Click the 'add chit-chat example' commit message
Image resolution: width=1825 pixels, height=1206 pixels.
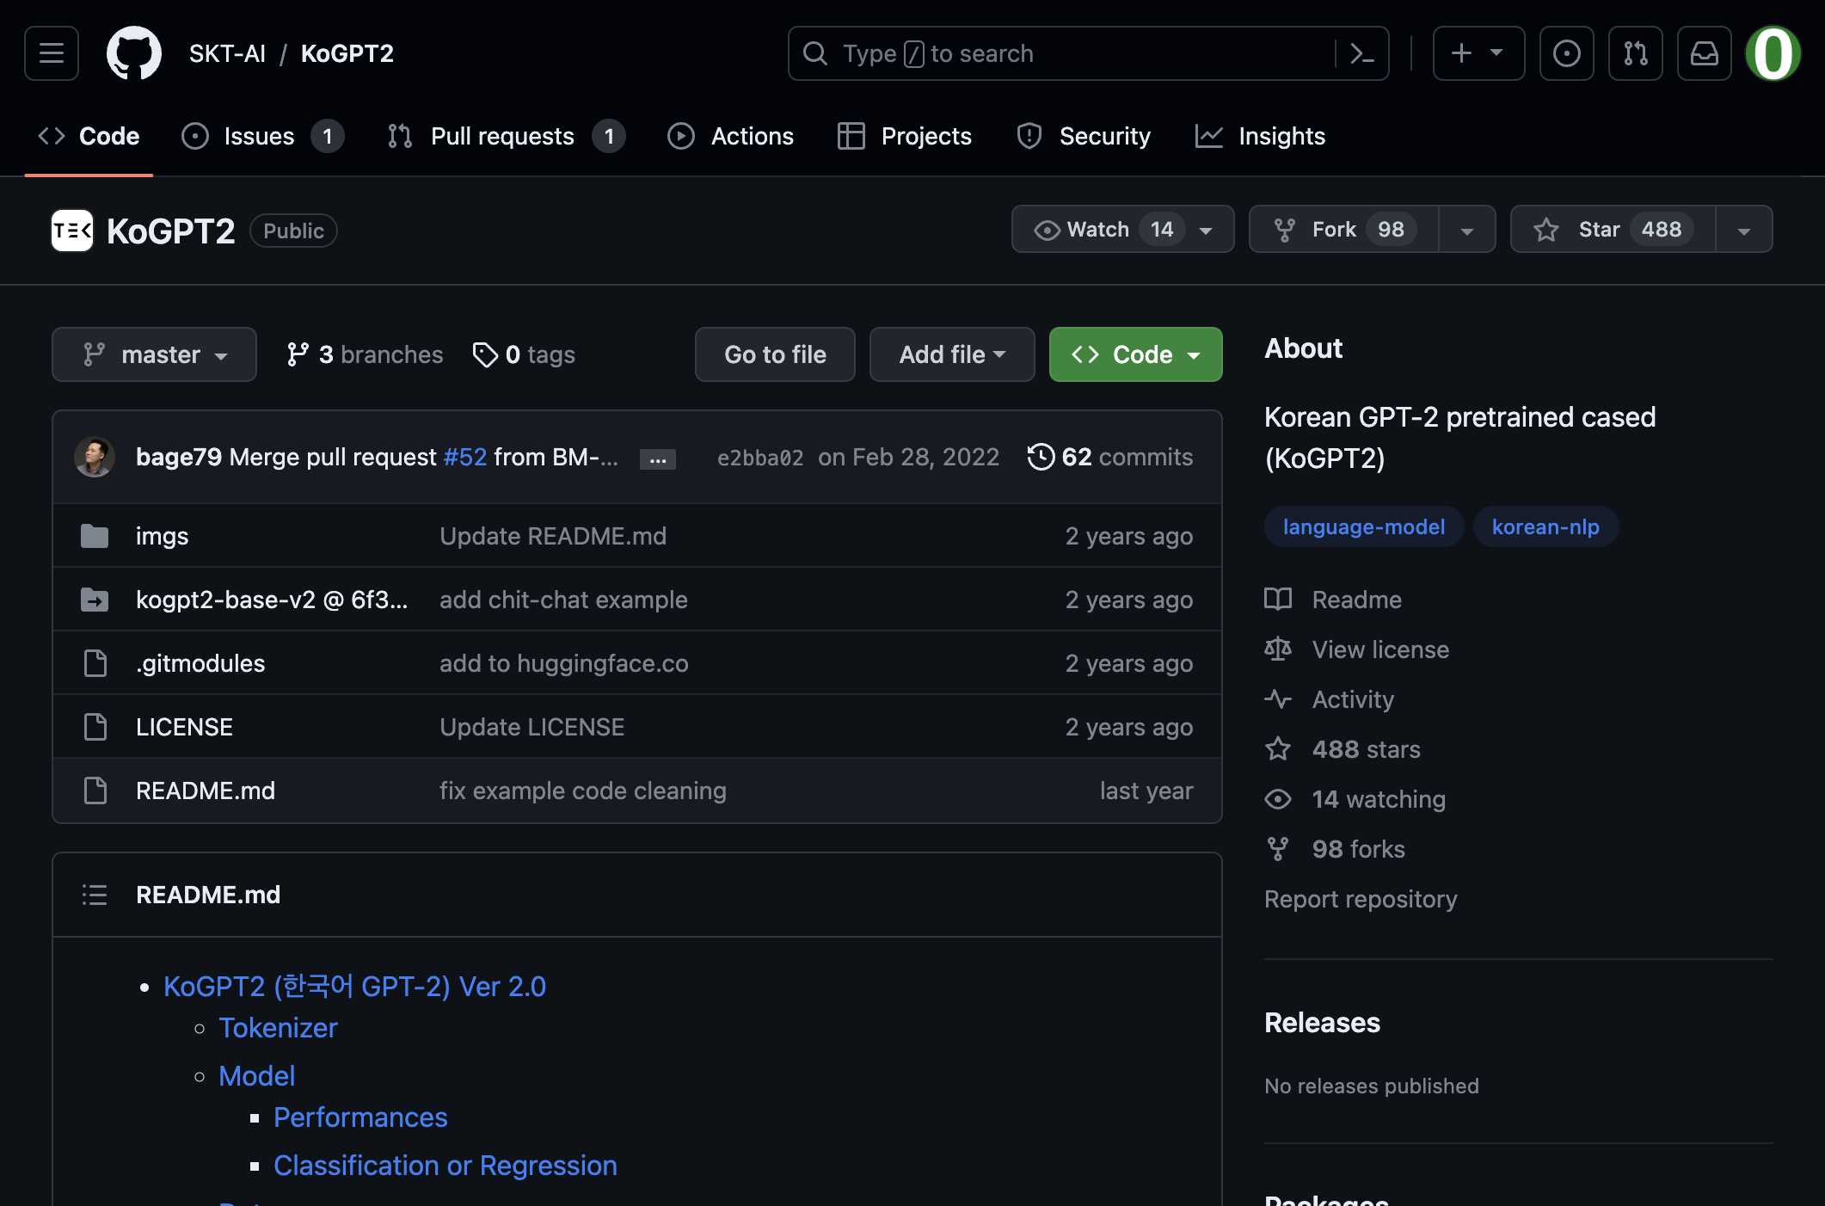coord(563,600)
